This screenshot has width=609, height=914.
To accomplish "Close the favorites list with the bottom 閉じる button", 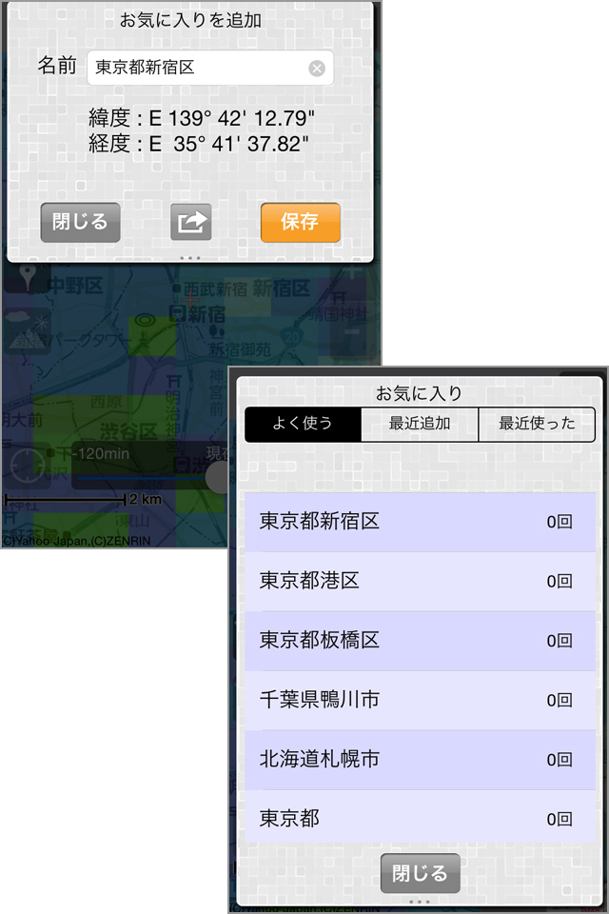I will pos(421,873).
